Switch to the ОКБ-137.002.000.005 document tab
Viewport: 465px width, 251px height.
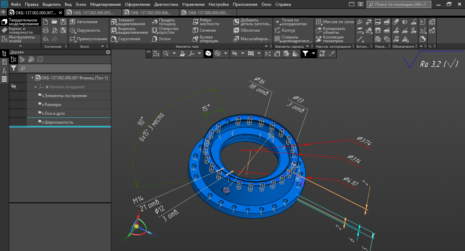point(90,13)
